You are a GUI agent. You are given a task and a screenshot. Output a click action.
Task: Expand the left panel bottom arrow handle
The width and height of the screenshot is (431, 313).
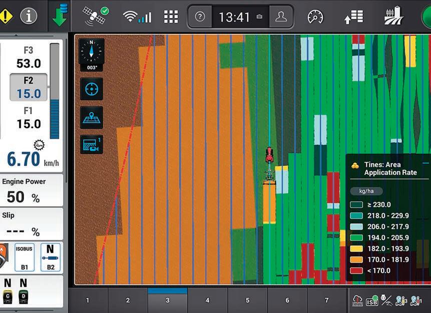click(x=16, y=311)
